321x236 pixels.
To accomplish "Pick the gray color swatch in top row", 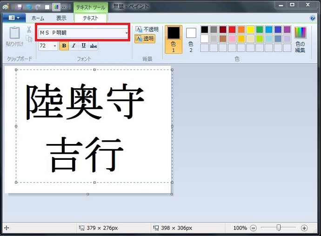I will point(214,30).
